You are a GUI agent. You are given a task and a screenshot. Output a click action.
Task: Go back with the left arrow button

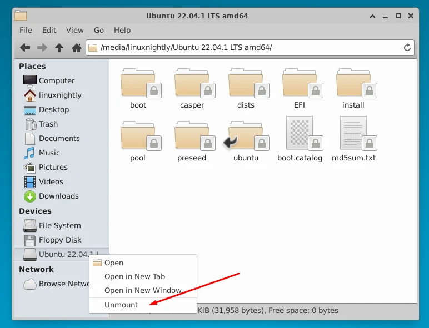click(x=25, y=48)
